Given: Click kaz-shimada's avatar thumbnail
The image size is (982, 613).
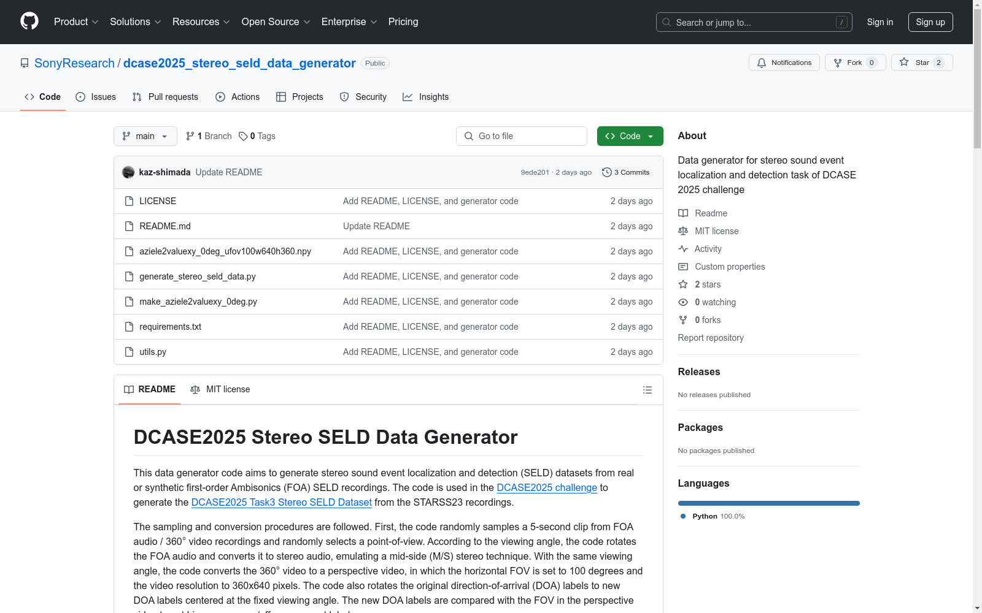Looking at the screenshot, I should click(x=128, y=172).
